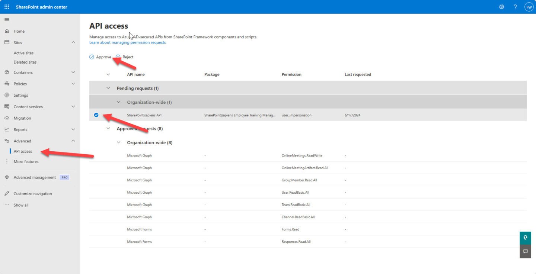This screenshot has width=536, height=274.
Task: Approve the selected permission request
Action: (x=100, y=57)
